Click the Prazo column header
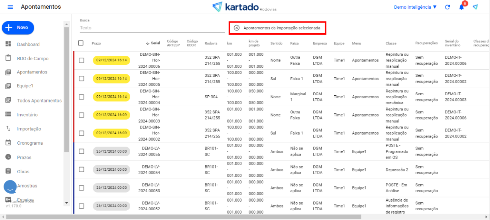Screen dimensions: 490x220 96,43
